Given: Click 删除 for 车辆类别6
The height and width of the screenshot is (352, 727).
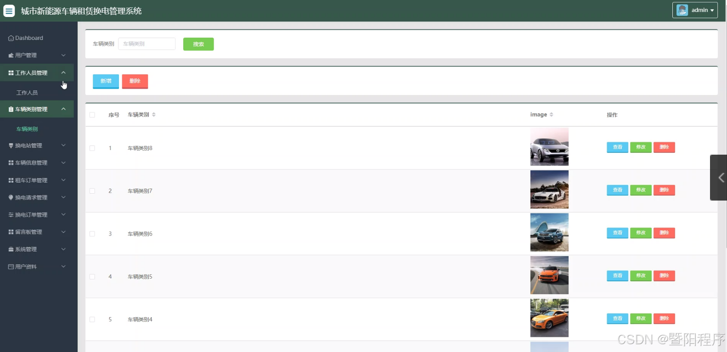Looking at the screenshot, I should (x=664, y=233).
